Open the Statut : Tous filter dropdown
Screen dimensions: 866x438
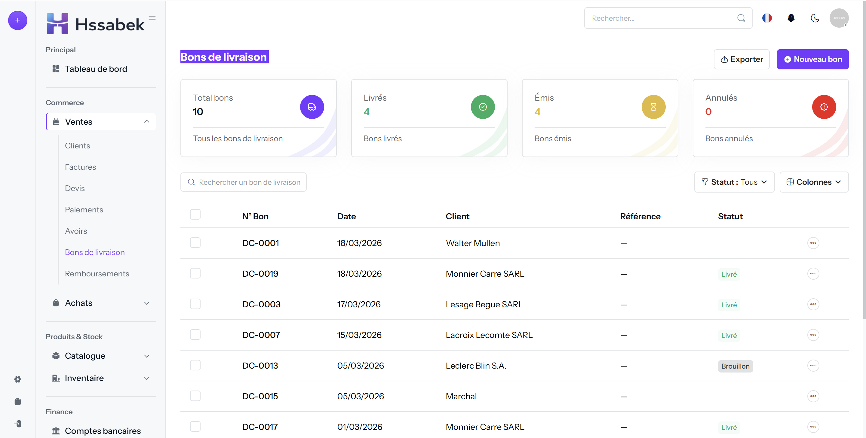click(x=734, y=182)
